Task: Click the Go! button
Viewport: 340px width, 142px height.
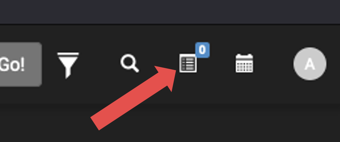Action: [21, 64]
